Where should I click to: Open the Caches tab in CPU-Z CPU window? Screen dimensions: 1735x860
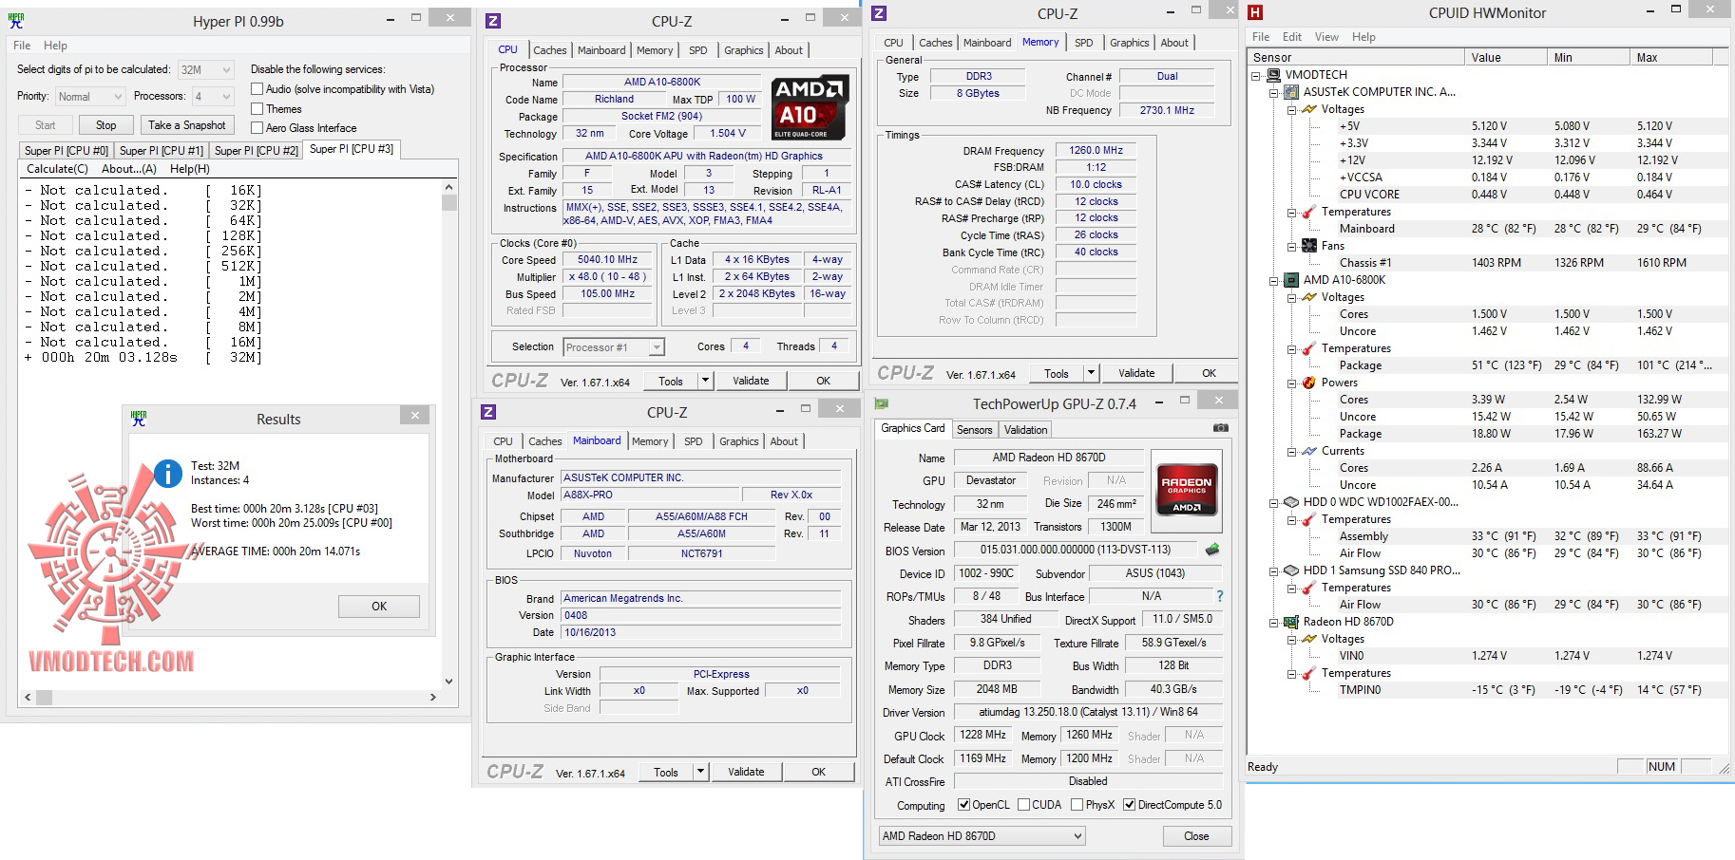click(549, 50)
